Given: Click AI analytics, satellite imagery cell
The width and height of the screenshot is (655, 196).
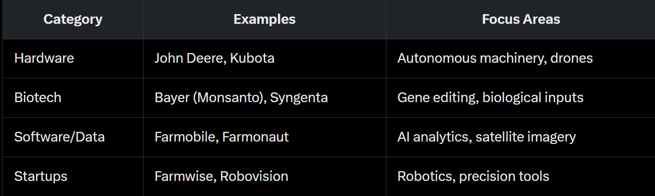Looking at the screenshot, I should coord(487,137).
